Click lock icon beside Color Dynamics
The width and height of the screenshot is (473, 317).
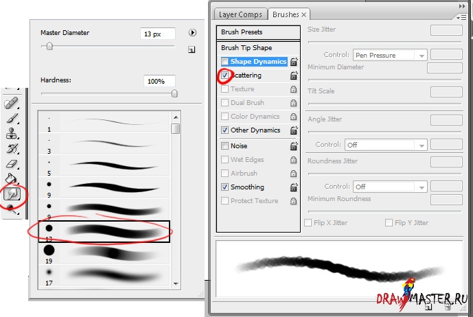(x=293, y=117)
